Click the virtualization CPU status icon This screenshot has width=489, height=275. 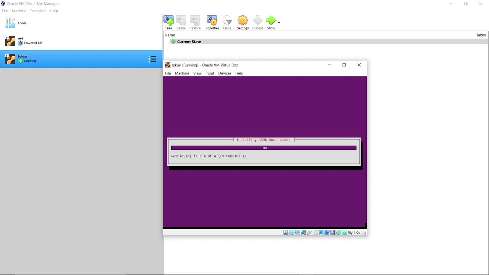tap(333, 233)
